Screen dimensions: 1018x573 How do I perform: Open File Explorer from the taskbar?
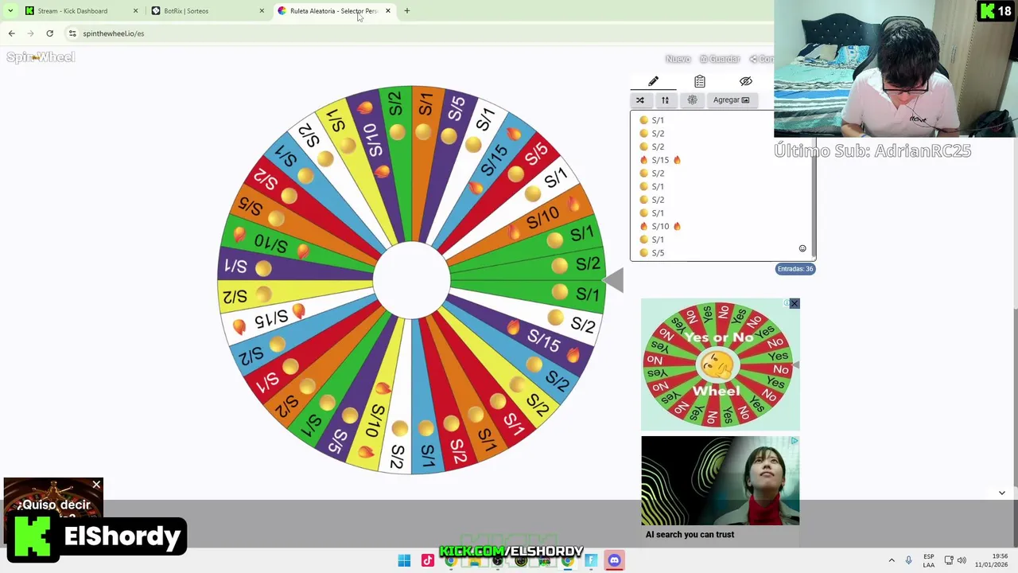(475, 560)
